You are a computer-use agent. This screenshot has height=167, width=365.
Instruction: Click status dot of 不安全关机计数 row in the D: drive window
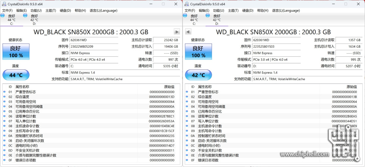click(x=187, y=151)
